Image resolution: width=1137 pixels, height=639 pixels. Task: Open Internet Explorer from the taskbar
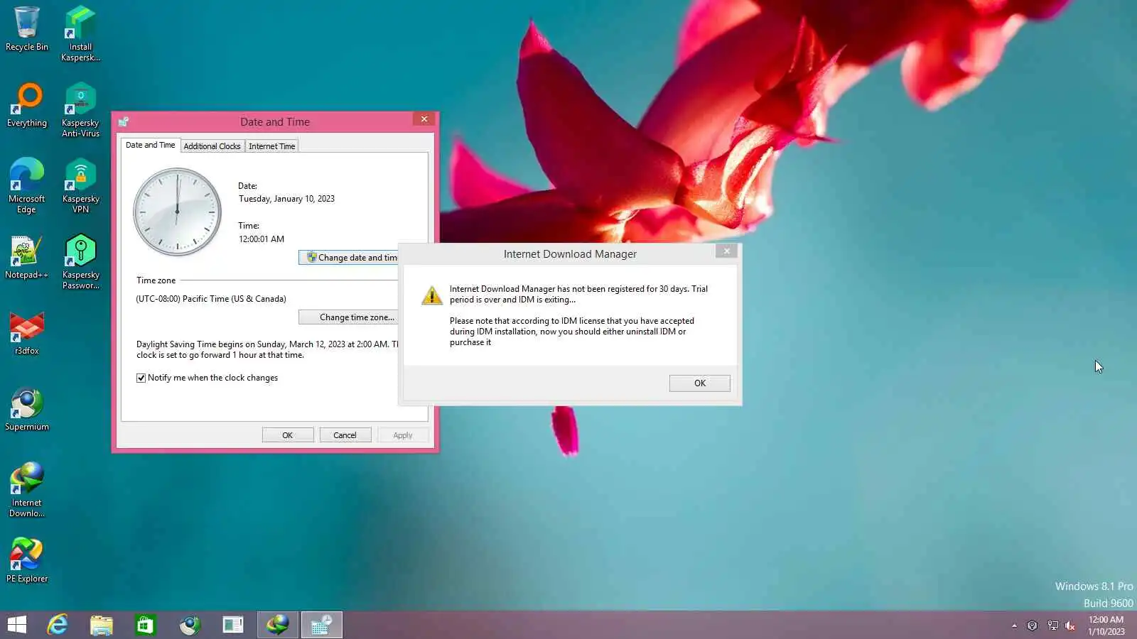click(58, 625)
